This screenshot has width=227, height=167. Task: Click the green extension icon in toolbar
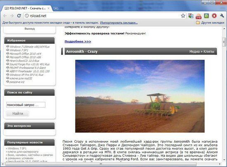[206, 16]
